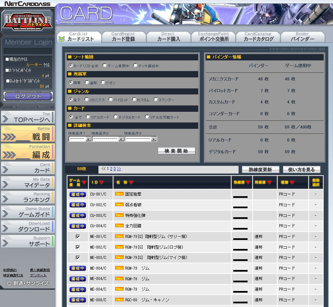Image resolution: width=333 pixels, height=307 pixels.
Task: Switch to ポイント交換所 tab
Action: pyautogui.click(x=214, y=37)
